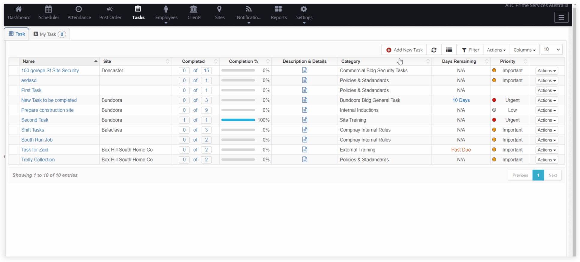
Task: Open Actions dropdown for Second Task row
Action: pyautogui.click(x=547, y=120)
